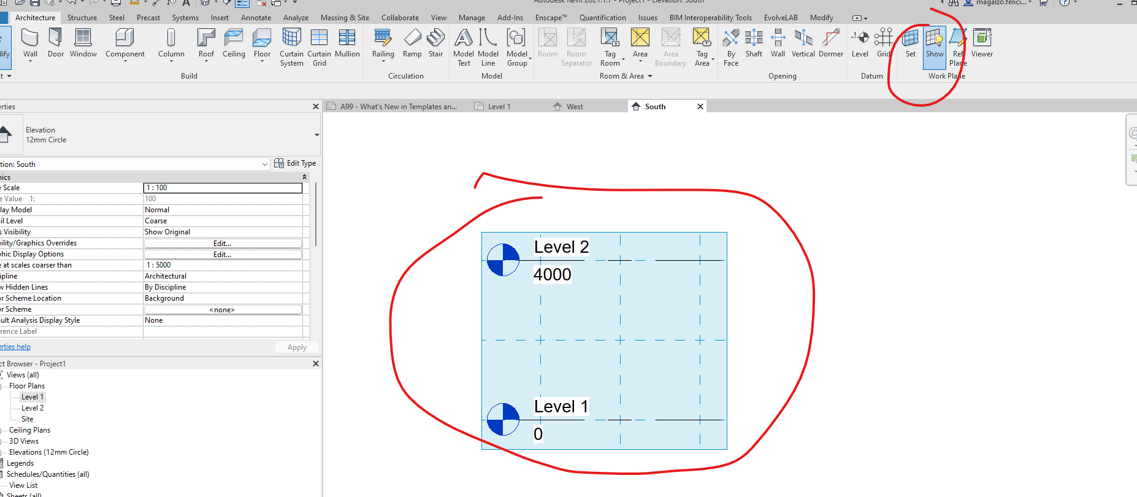Image resolution: width=1137 pixels, height=497 pixels.
Task: Click the View Scale 1:100 field
Action: (223, 188)
